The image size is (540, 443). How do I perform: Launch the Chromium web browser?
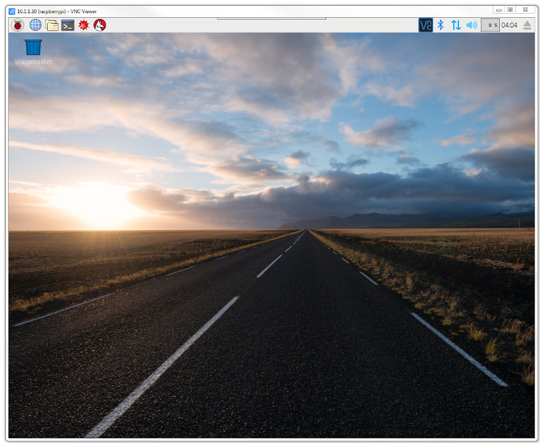(35, 25)
